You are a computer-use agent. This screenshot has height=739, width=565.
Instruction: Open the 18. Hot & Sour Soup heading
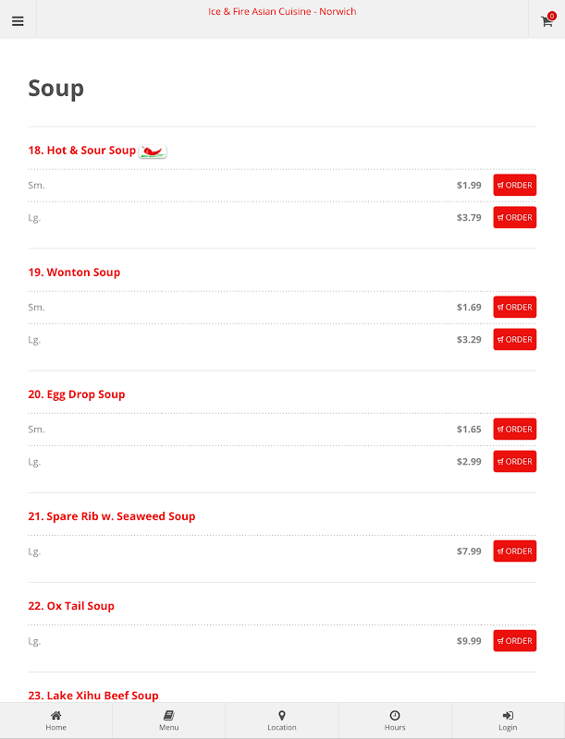click(x=82, y=151)
